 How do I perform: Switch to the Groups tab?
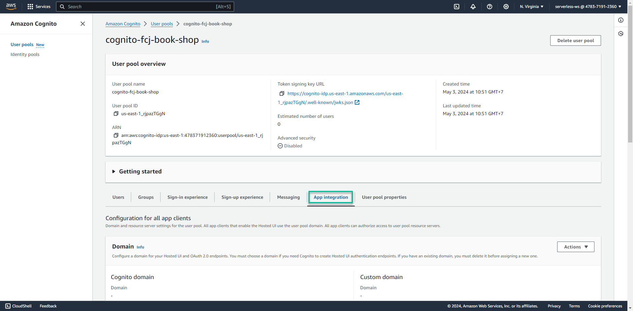pyautogui.click(x=146, y=197)
